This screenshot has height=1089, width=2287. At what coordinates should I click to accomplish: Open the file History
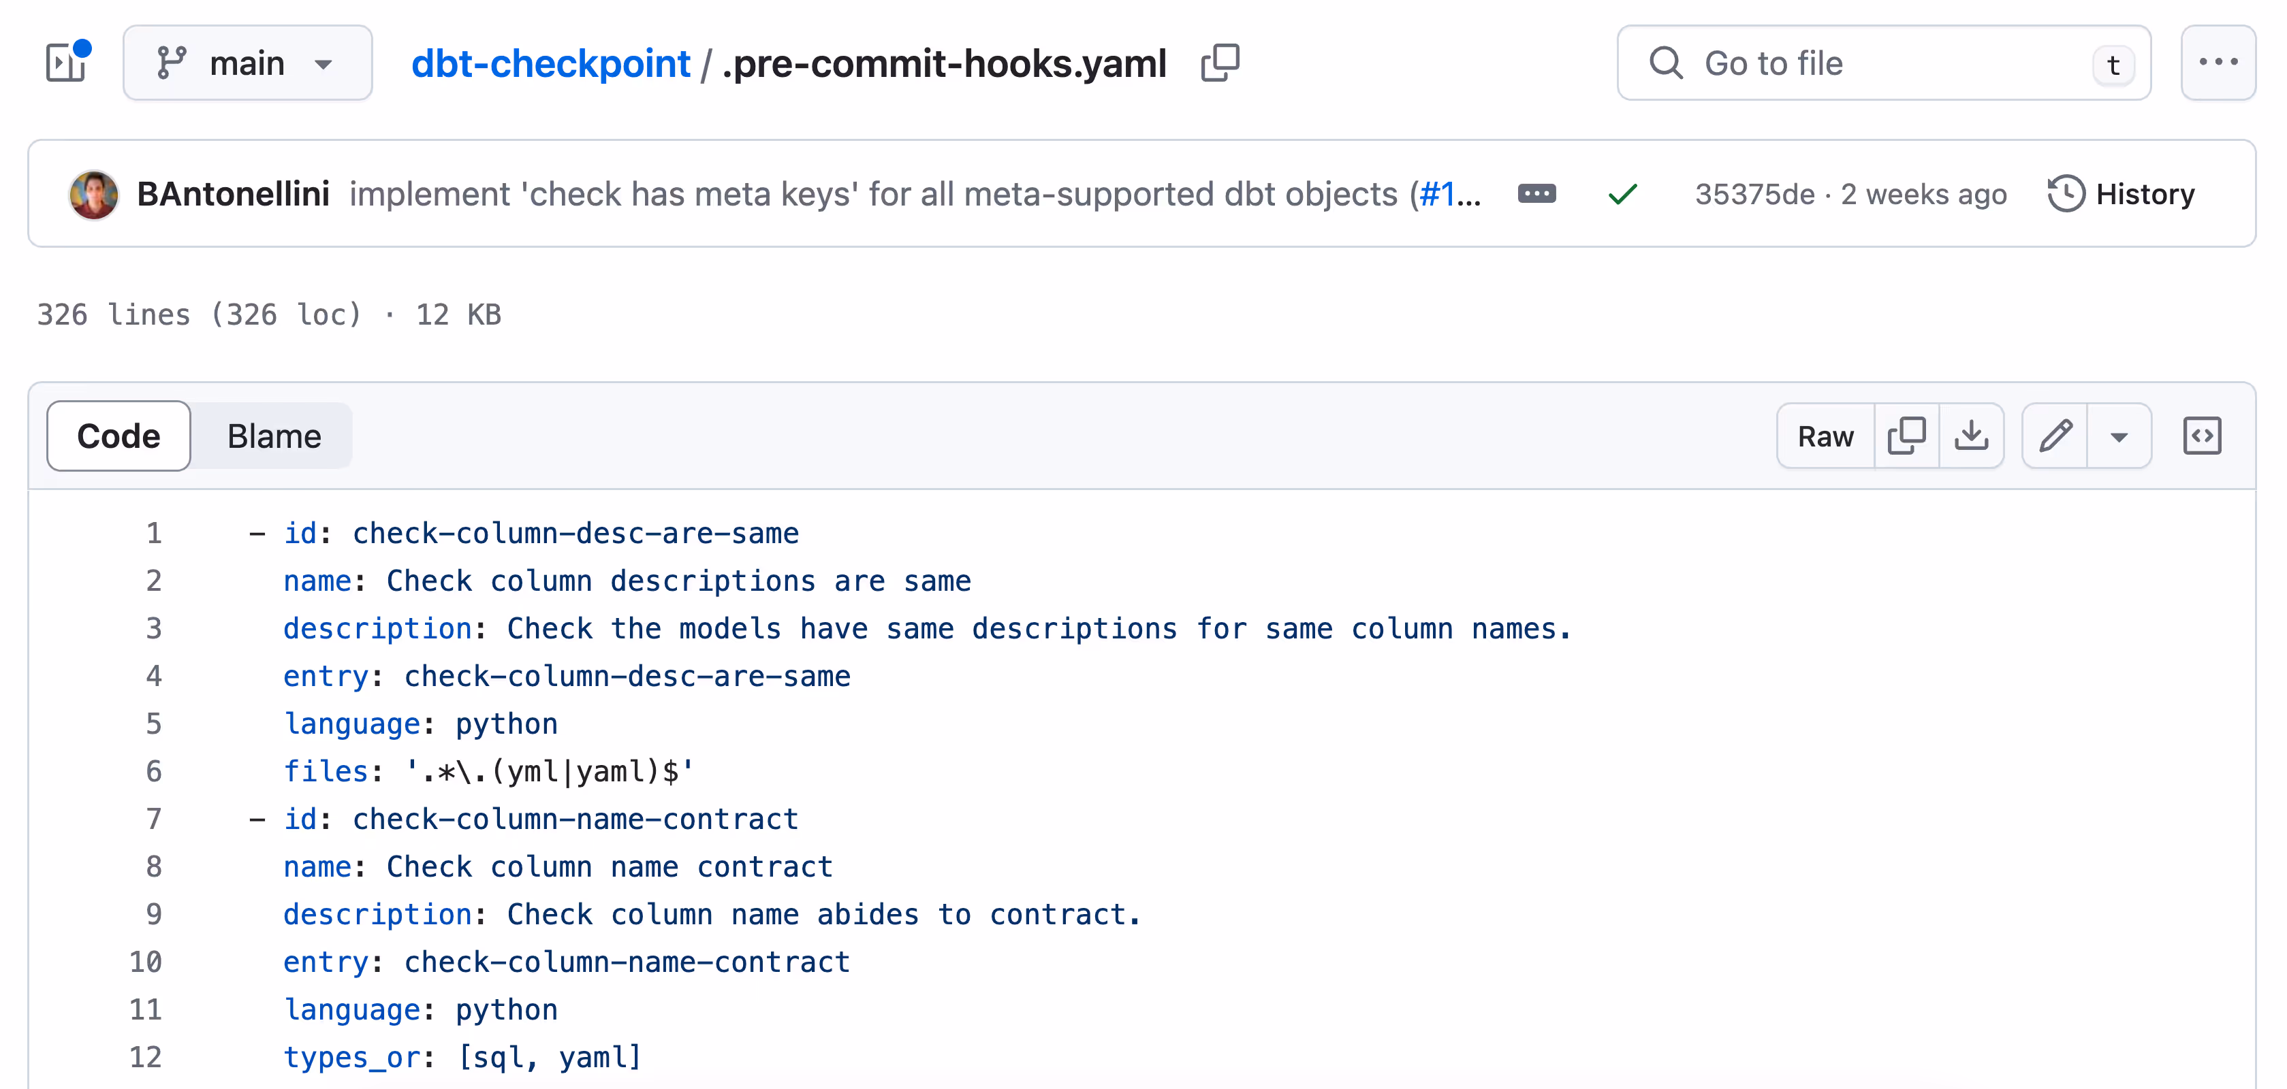(2121, 193)
